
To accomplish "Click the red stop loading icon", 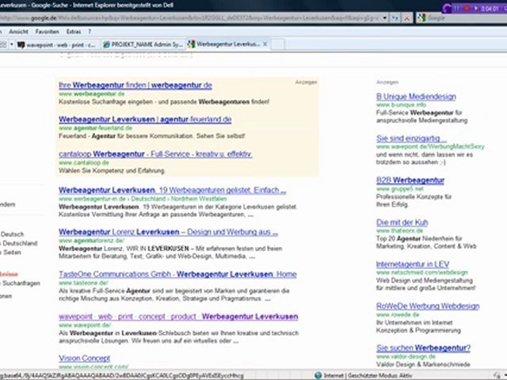I will click(406, 18).
